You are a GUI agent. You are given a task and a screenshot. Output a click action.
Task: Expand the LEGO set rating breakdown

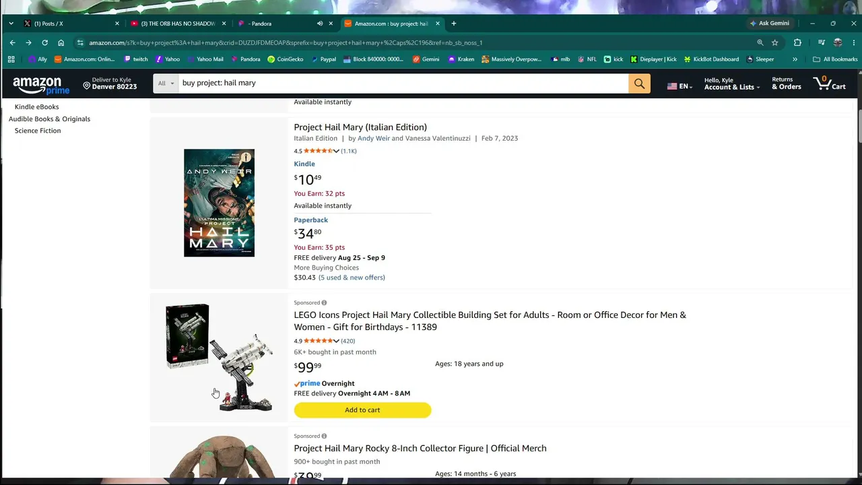pos(336,342)
